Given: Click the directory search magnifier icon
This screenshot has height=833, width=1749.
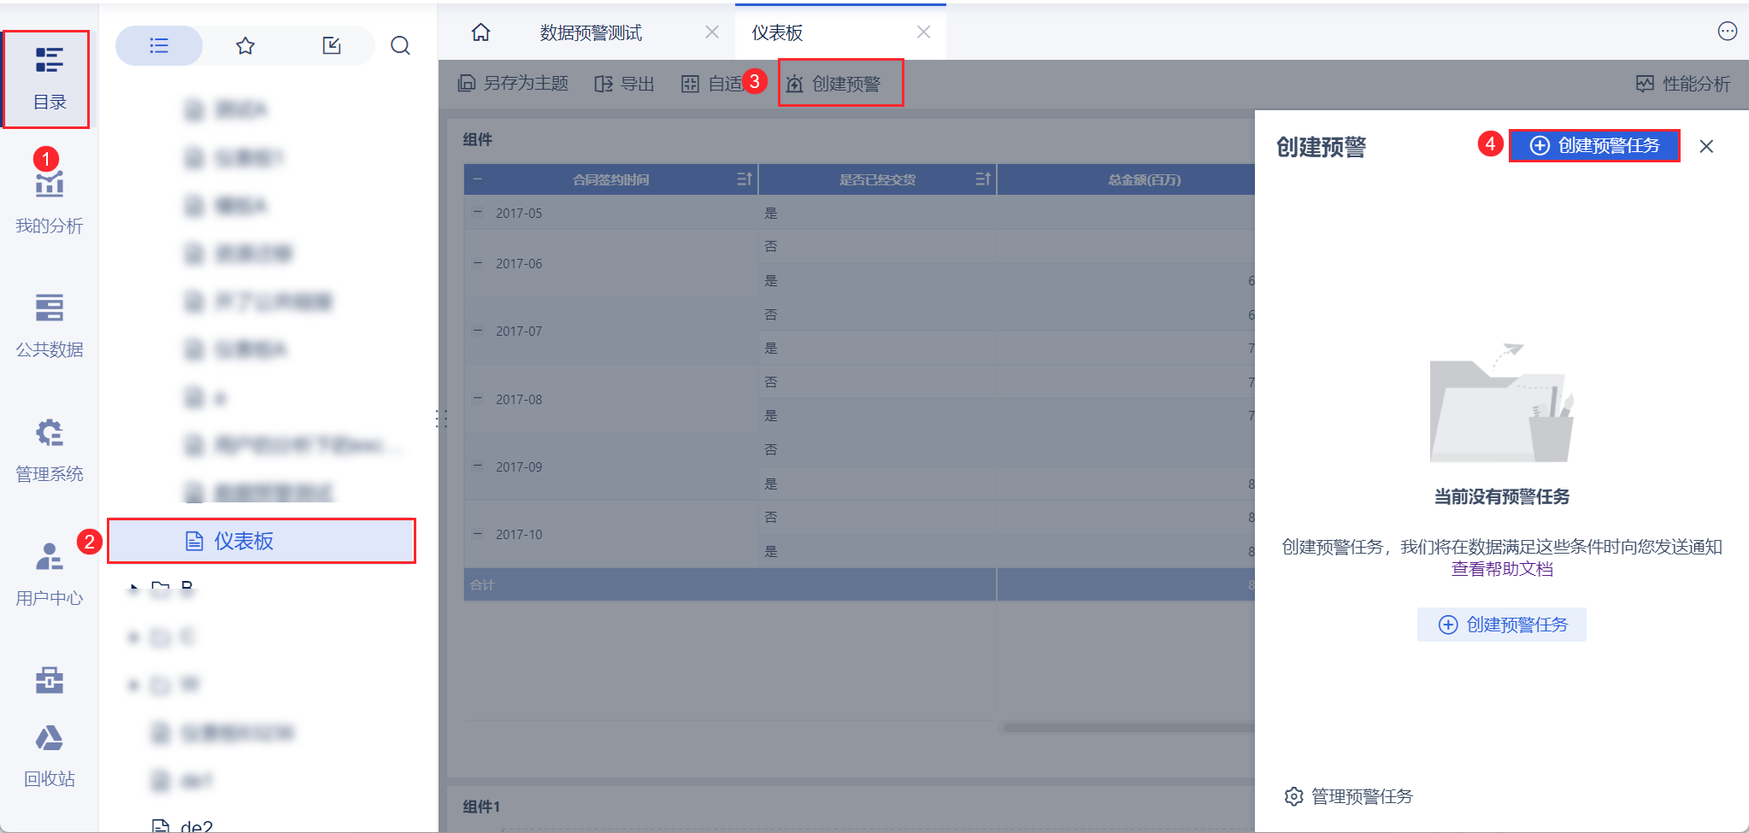Looking at the screenshot, I should 400,45.
